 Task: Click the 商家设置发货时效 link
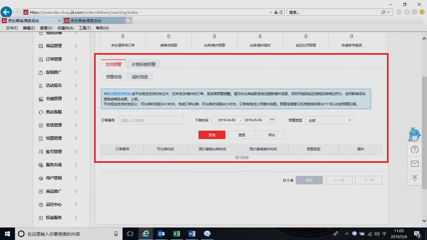[x=117, y=94]
